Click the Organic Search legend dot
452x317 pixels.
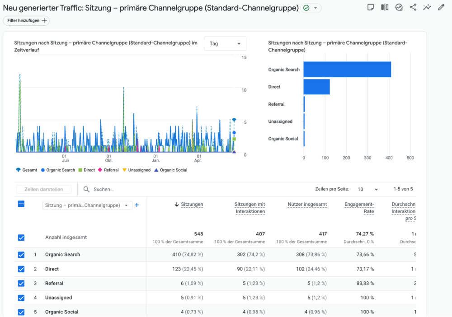[42, 170]
